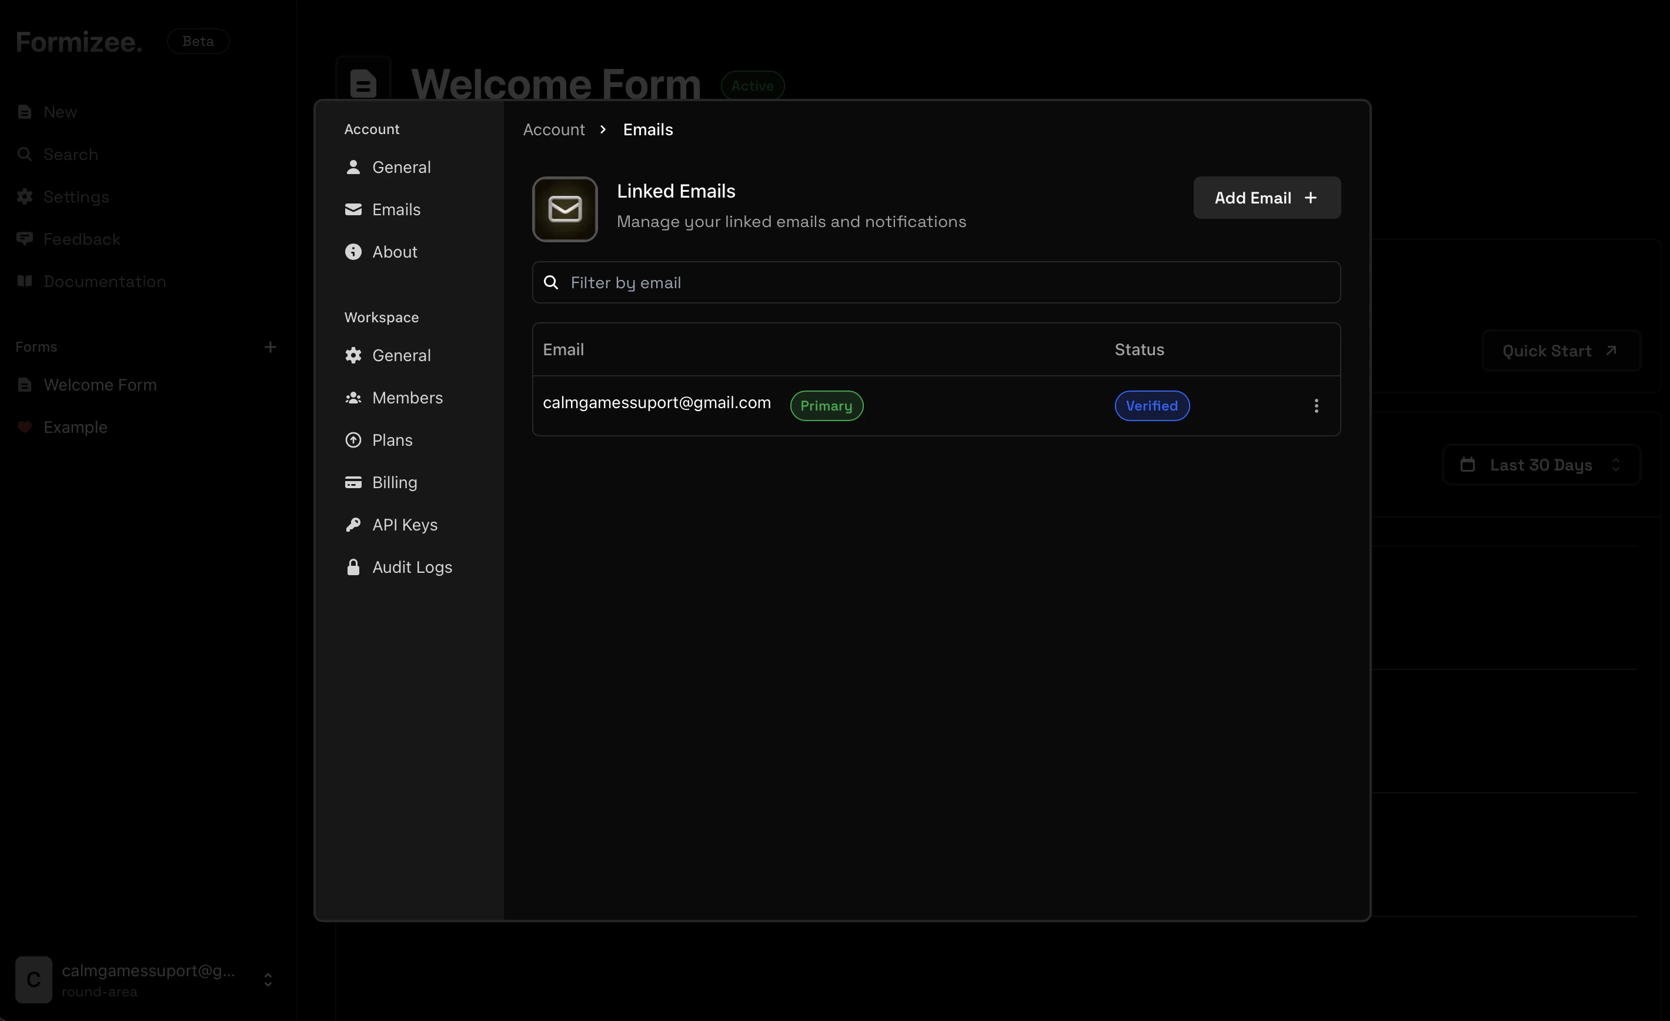The width and height of the screenshot is (1670, 1021).
Task: Click the speech bubble icon beside Feedback
Action: pyautogui.click(x=24, y=239)
